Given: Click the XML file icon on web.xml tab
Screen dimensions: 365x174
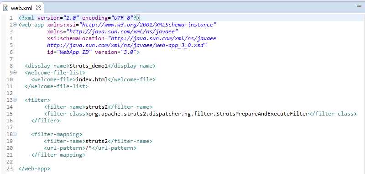Looking at the screenshot, I should (x=6, y=8).
